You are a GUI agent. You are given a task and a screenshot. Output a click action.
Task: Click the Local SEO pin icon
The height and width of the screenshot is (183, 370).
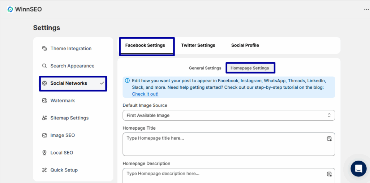[44, 153]
